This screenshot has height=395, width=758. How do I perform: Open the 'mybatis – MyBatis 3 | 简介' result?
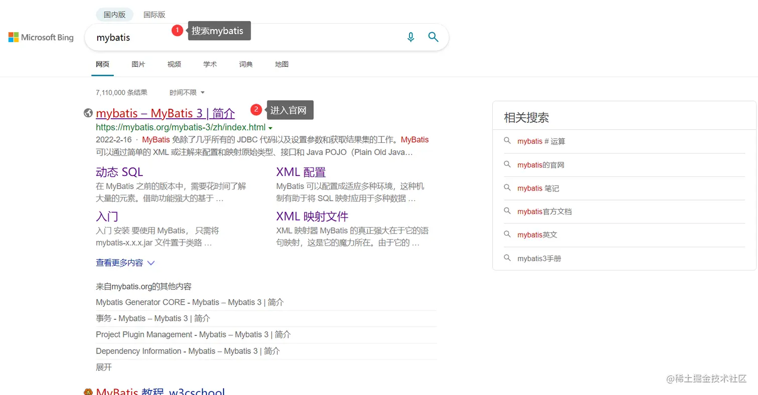click(165, 113)
